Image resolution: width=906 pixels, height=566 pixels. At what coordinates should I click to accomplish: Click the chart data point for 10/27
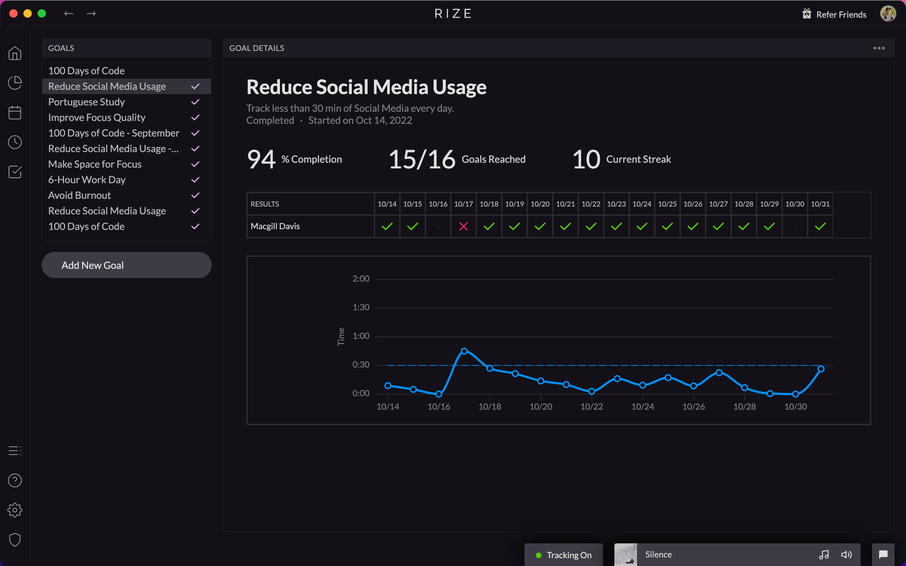[719, 372]
